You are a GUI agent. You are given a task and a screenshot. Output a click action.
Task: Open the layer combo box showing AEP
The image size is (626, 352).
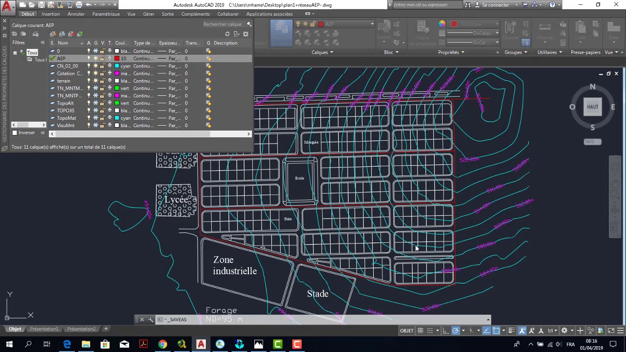click(x=345, y=24)
